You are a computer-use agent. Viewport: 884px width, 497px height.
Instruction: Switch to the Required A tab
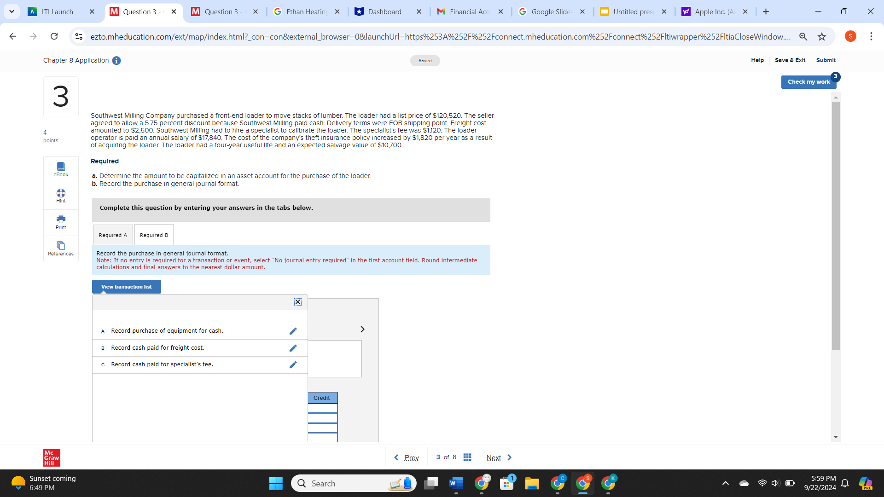click(112, 235)
